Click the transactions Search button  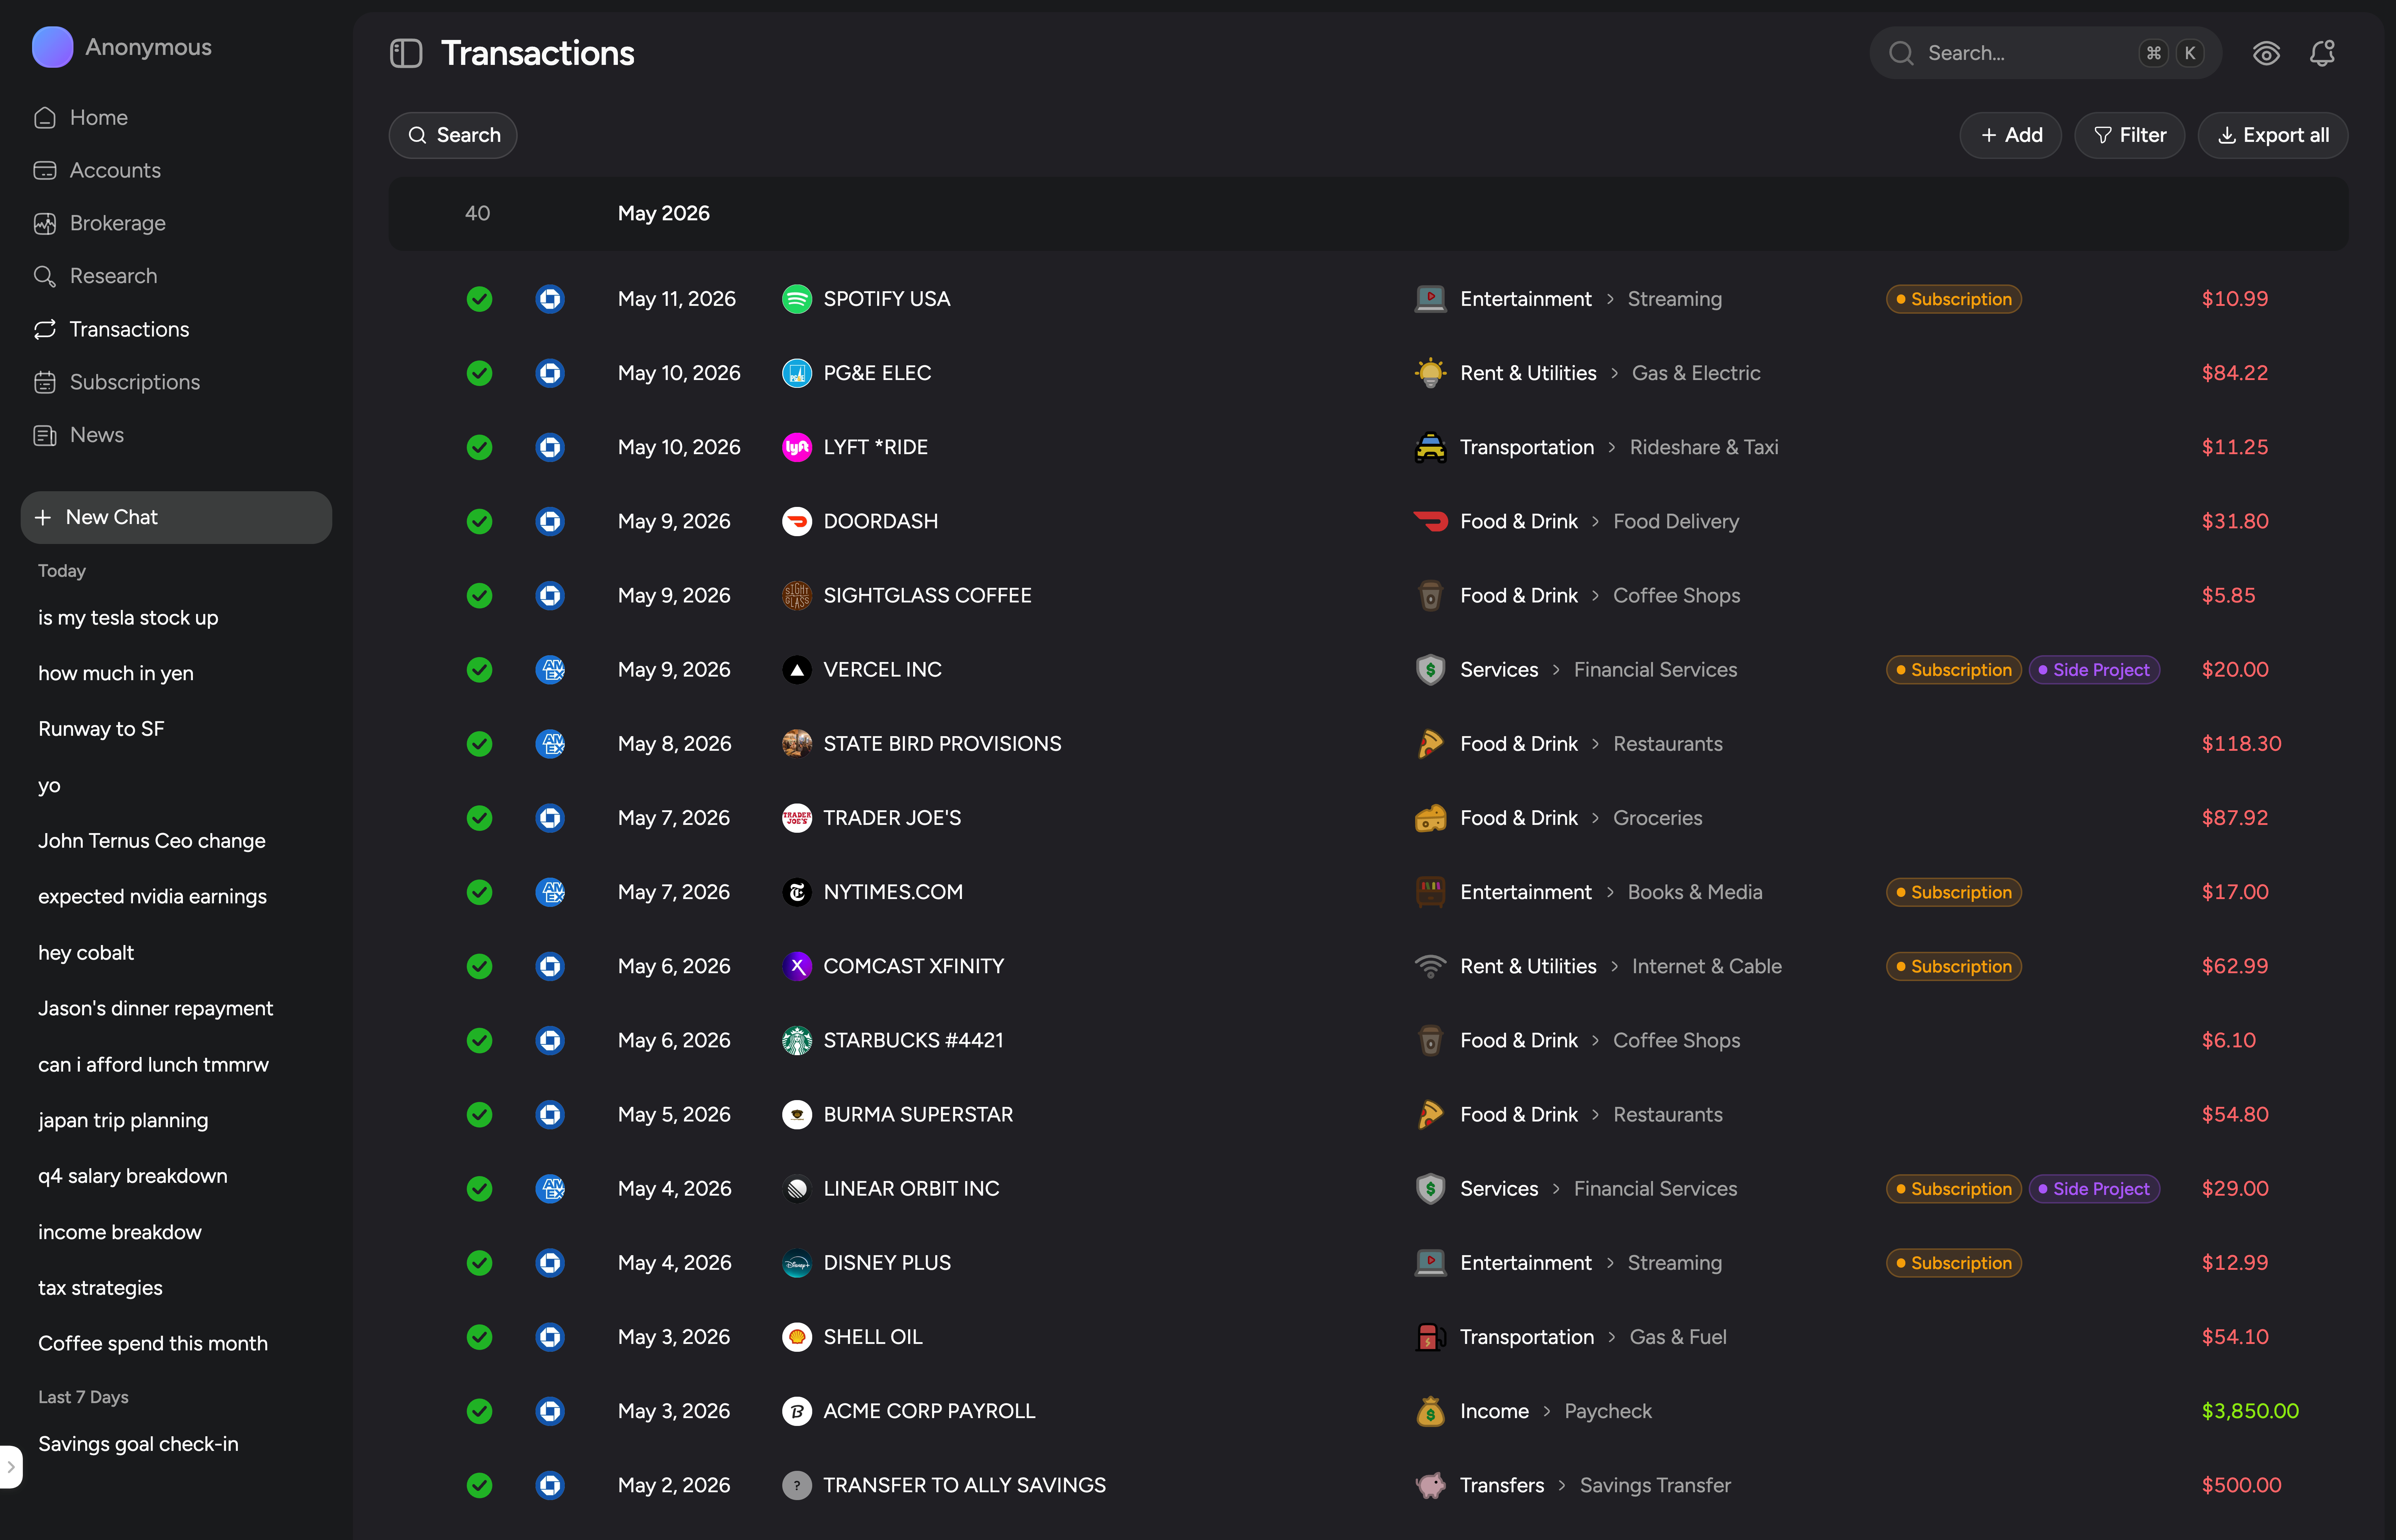click(x=453, y=135)
